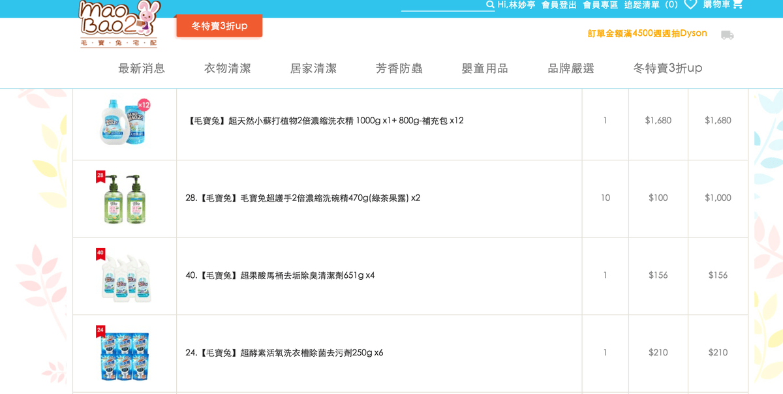Click the search input field
This screenshot has width=783, height=394.
442,5
